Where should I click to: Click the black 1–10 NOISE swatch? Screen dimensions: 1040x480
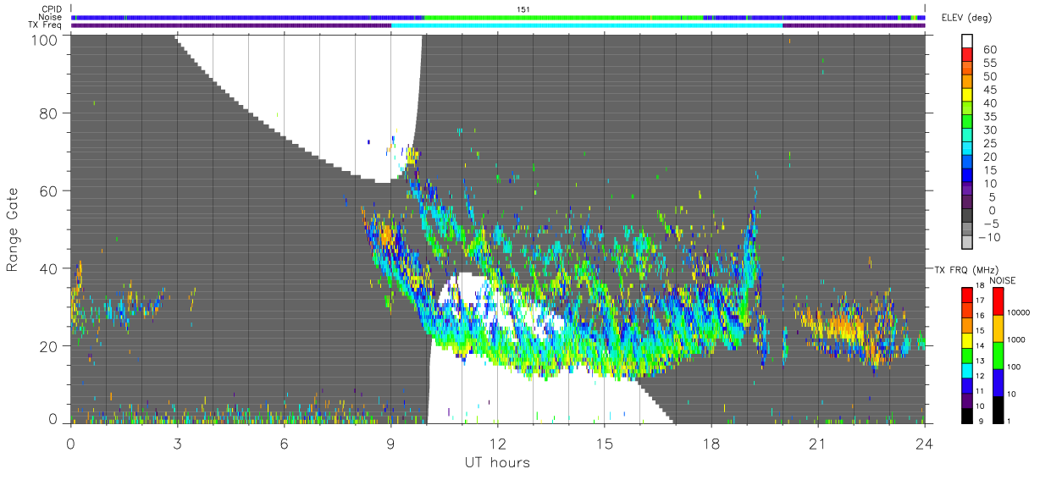coord(997,408)
